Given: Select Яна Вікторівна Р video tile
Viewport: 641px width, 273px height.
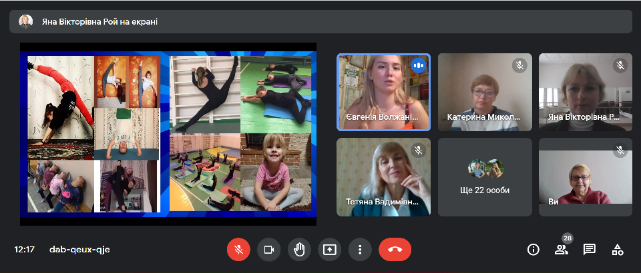Looking at the screenshot, I should click(586, 92).
